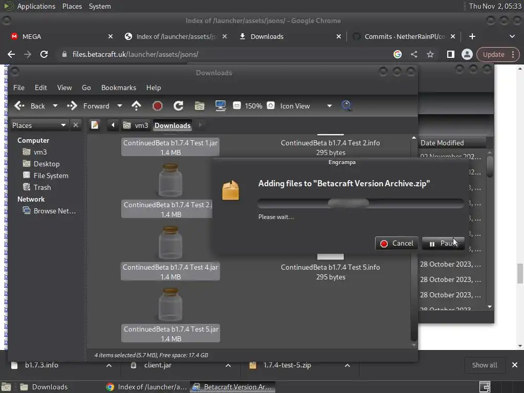Screen dimensions: 524x393
Task: Close the Chrome downloads shelf
Action: point(515,365)
